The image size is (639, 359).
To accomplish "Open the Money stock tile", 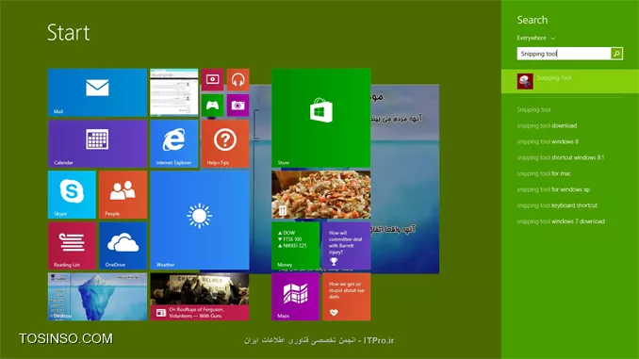I will pos(295,246).
